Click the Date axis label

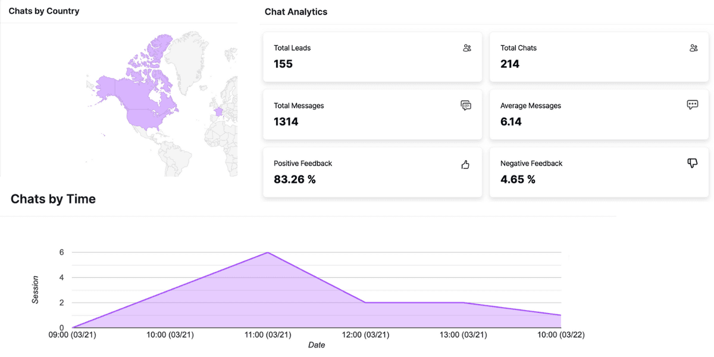(x=317, y=345)
